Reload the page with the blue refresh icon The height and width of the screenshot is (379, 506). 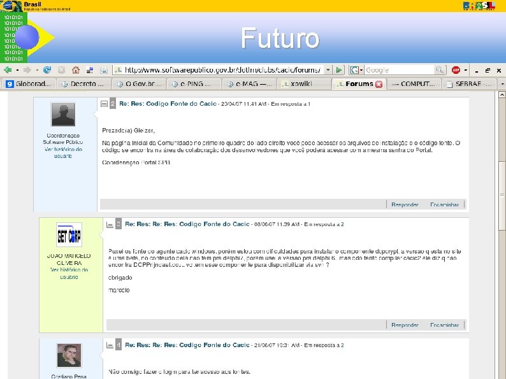click(47, 70)
